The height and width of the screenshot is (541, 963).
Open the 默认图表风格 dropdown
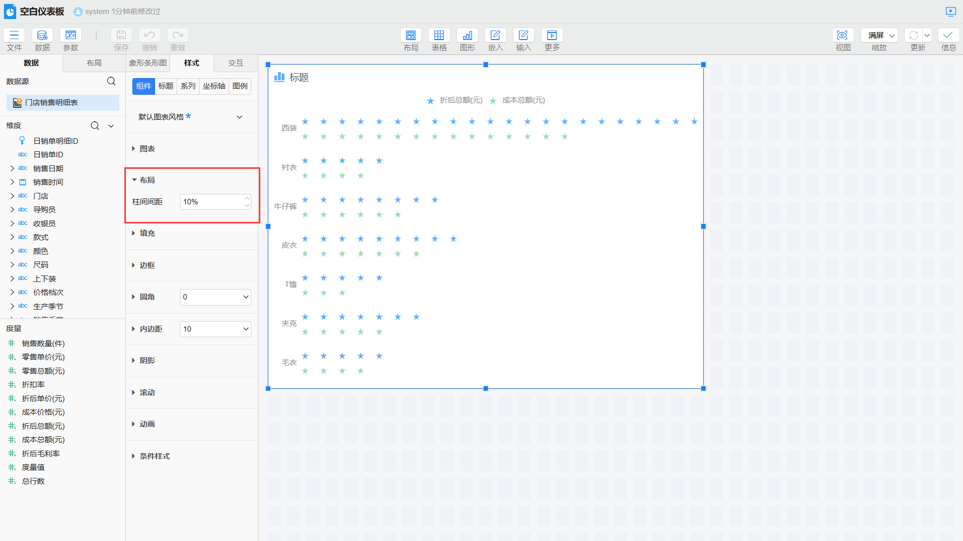239,117
